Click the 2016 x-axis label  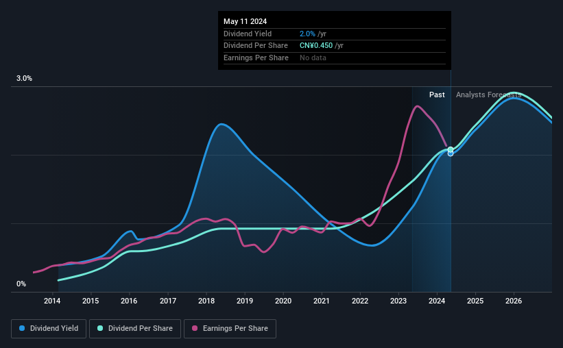pos(129,301)
